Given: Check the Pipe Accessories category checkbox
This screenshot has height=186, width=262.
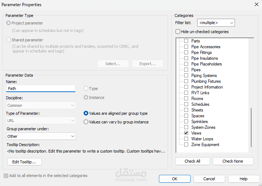Looking at the screenshot, I should click(186, 47).
